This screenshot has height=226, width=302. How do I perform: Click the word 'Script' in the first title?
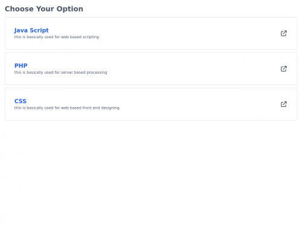(39, 30)
